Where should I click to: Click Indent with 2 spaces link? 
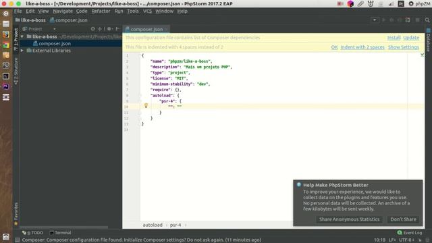(x=362, y=47)
